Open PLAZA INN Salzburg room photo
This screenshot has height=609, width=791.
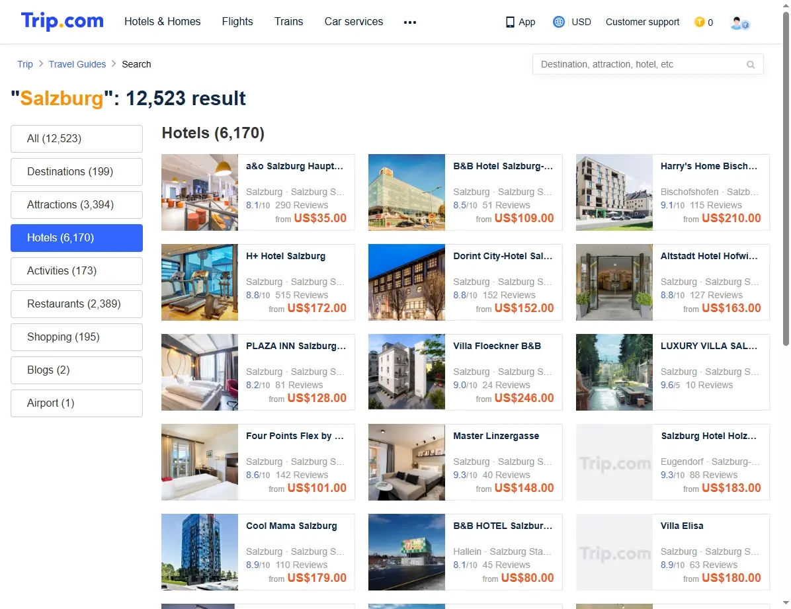[x=200, y=372]
